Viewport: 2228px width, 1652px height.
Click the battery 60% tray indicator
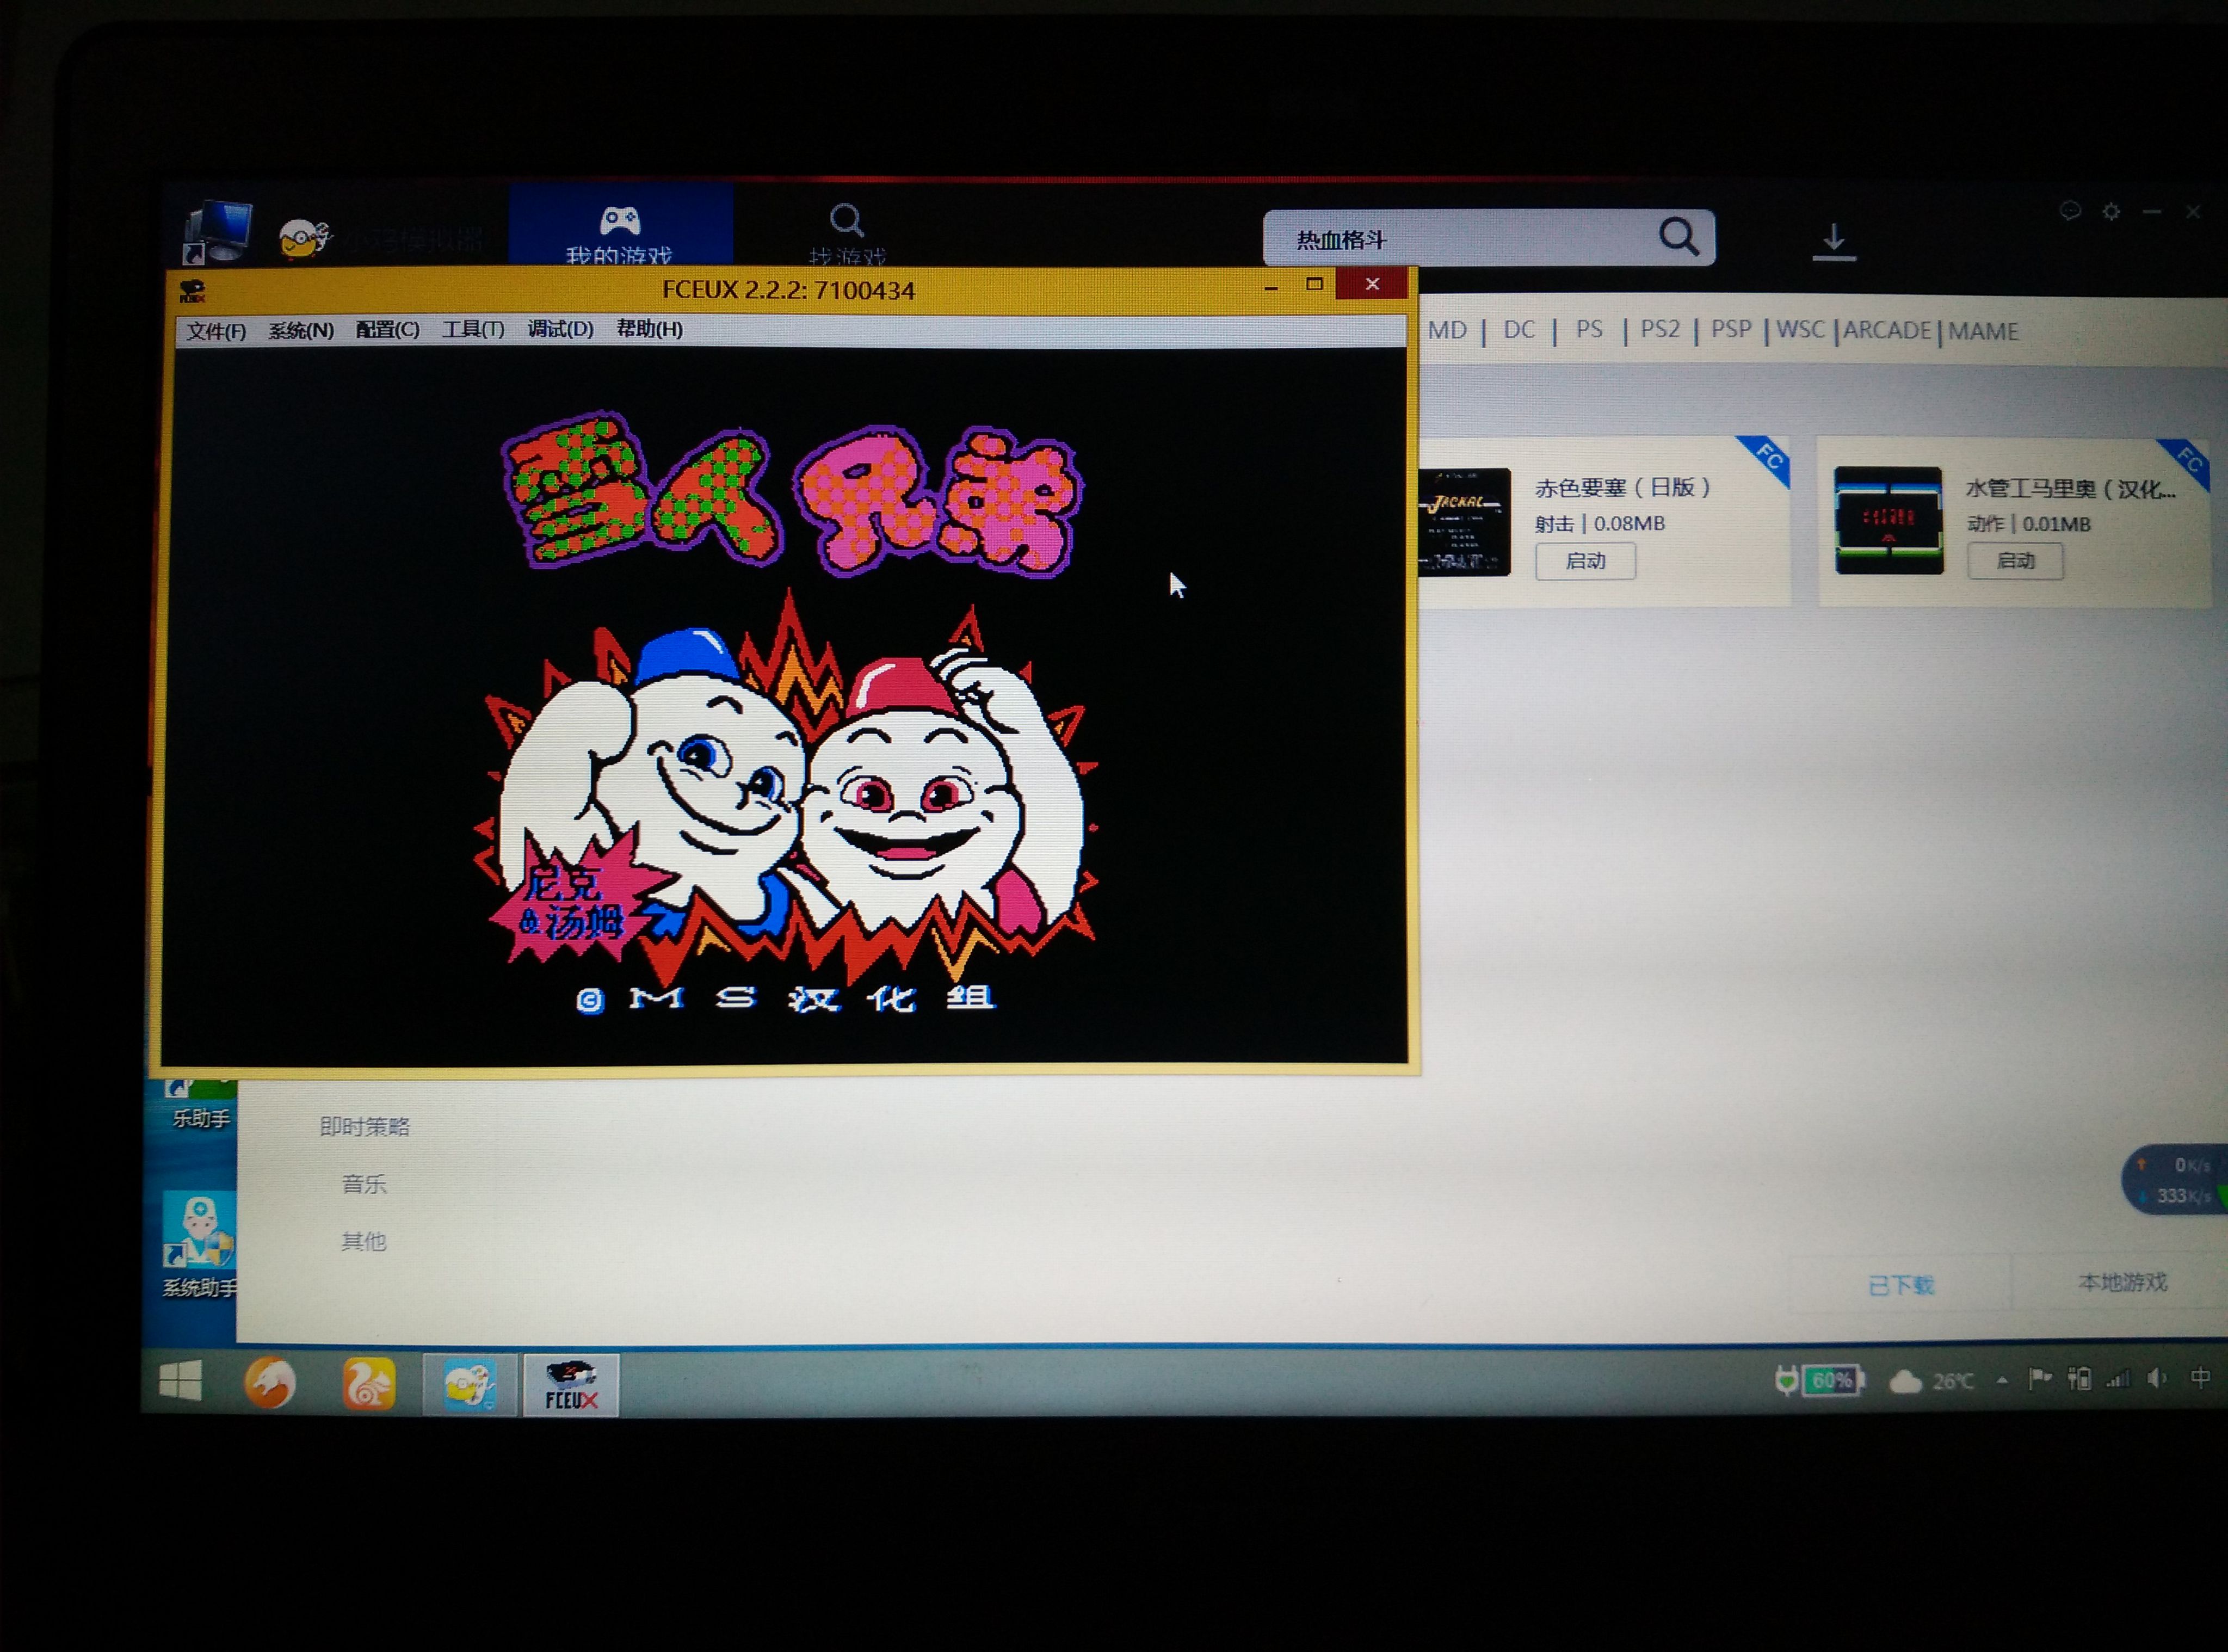[x=1832, y=1381]
